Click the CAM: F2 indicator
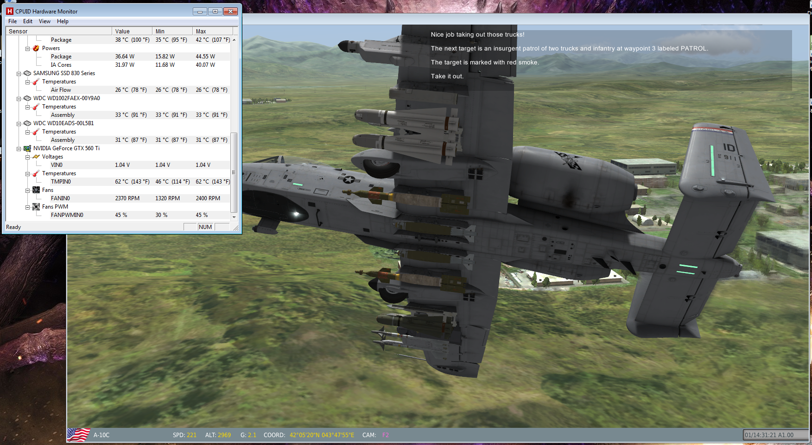The height and width of the screenshot is (445, 812). (x=375, y=435)
